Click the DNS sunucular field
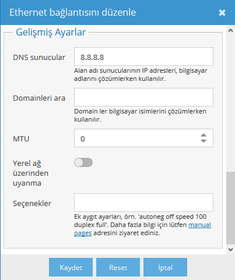 [x=143, y=56]
